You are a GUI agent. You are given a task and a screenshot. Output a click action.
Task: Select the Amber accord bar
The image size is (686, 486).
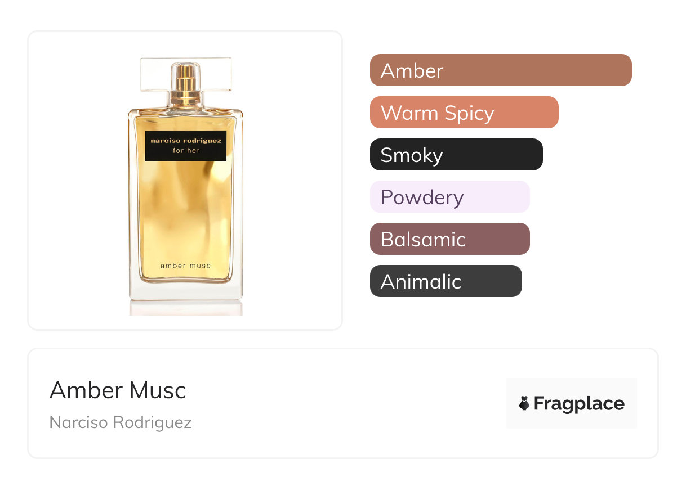click(501, 70)
